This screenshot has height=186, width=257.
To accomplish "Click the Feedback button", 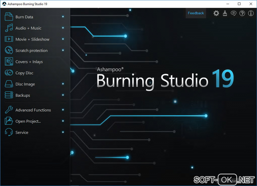I will tap(196, 13).
